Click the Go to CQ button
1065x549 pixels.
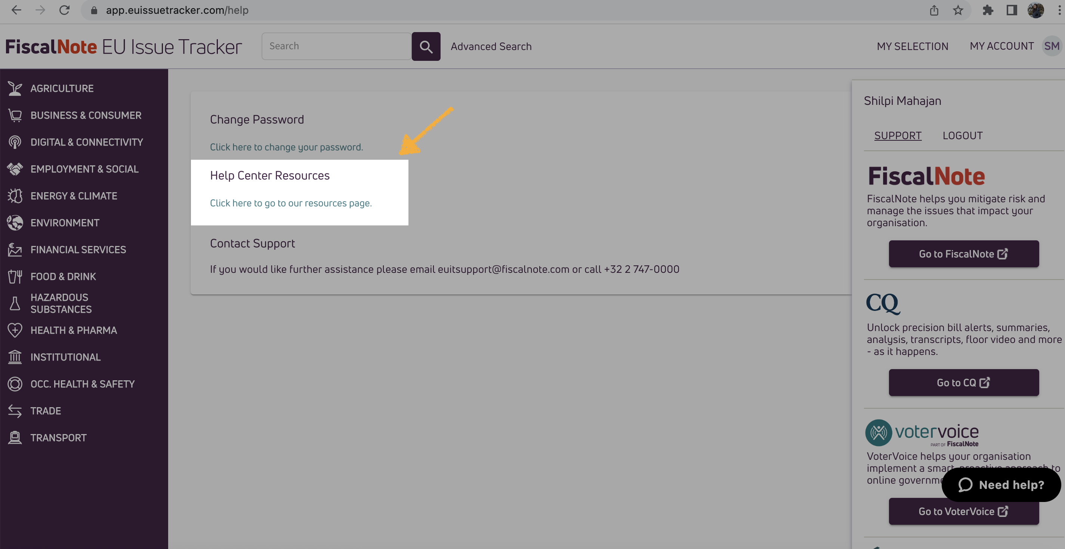point(964,383)
